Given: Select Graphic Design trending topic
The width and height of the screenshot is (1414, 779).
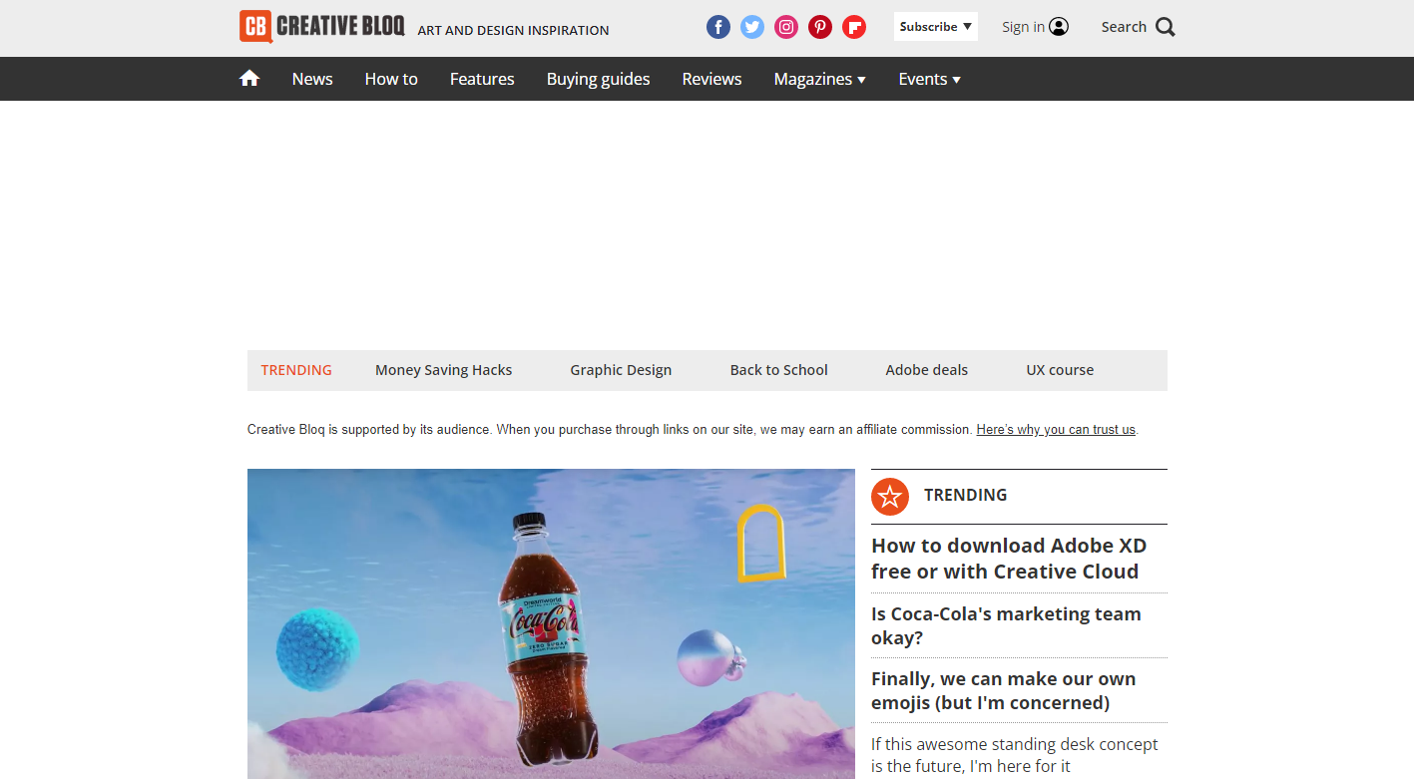Looking at the screenshot, I should click(x=621, y=370).
